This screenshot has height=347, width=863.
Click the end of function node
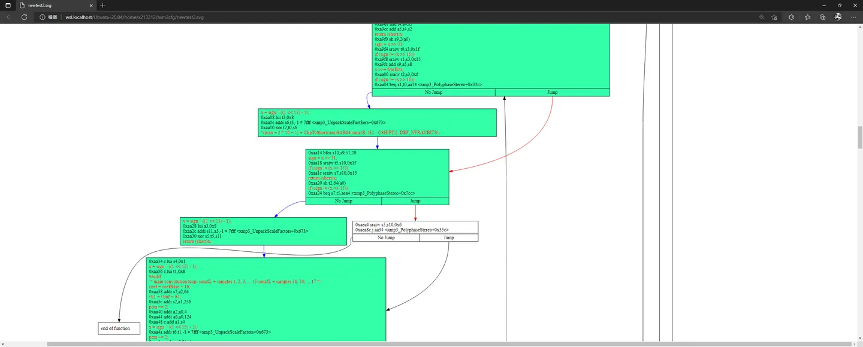click(x=119, y=328)
